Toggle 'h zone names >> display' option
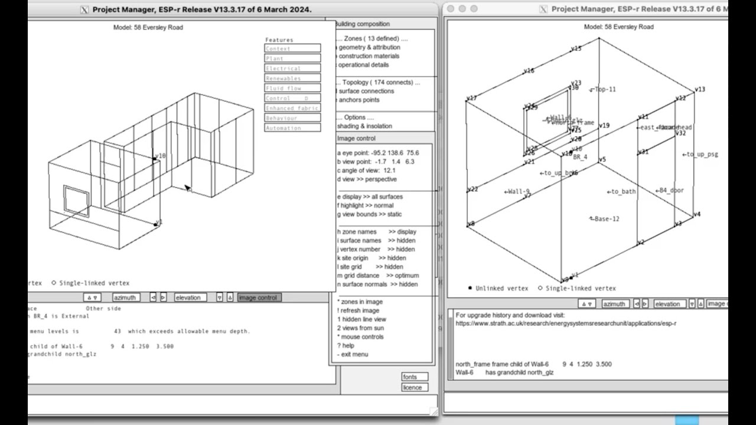The width and height of the screenshot is (756, 425). [377, 232]
